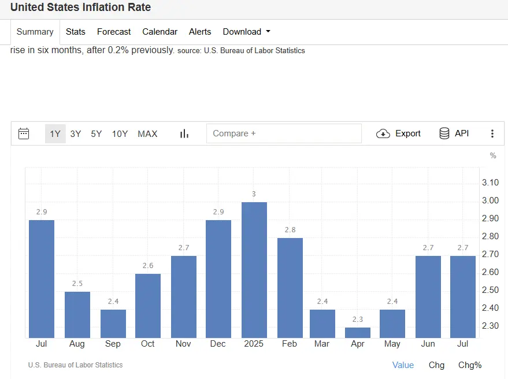Expand the Download dropdown menu
Viewport: 508px width, 379px height.
(246, 32)
